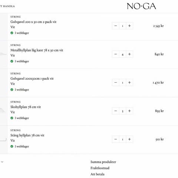
Task: Expand the chevron below the cart list
Action: point(2,162)
